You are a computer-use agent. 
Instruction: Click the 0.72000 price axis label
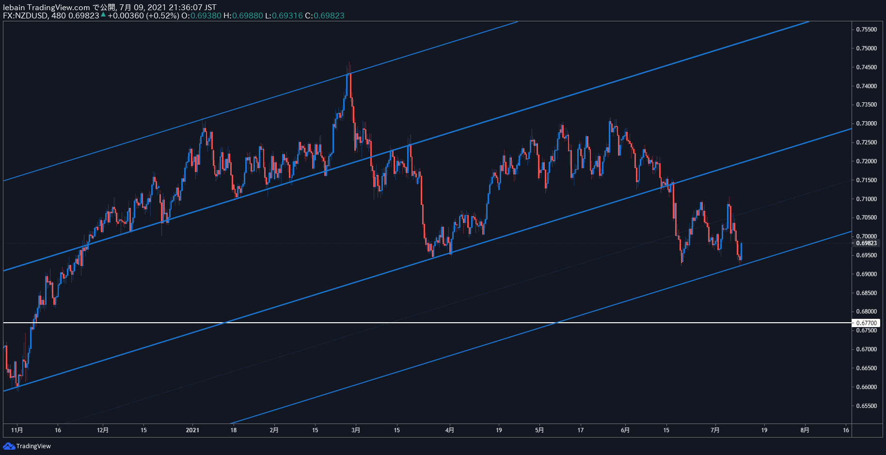866,161
